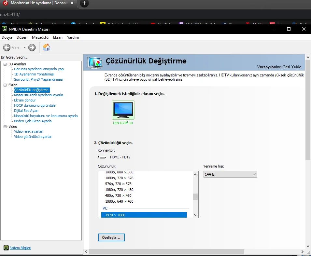Open the Yardım menu
Screen dimensions: 311x256
click(73, 37)
